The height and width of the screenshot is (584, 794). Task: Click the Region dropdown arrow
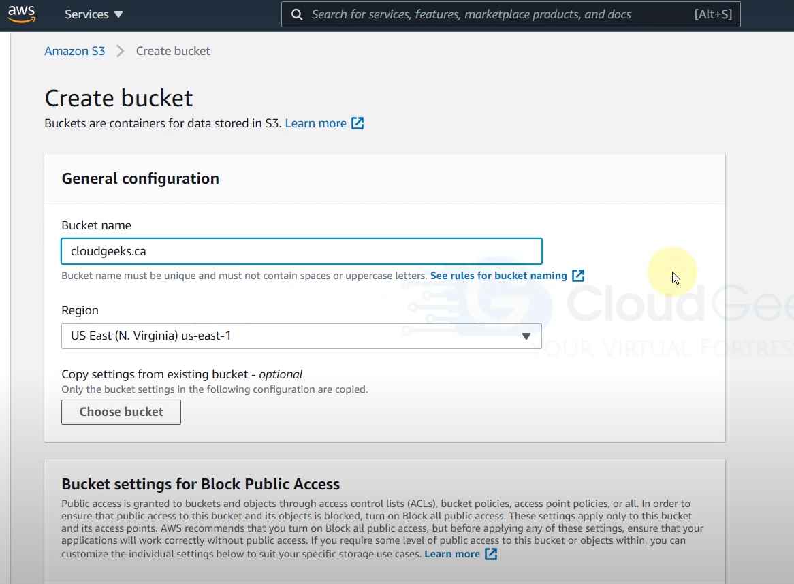click(x=526, y=336)
